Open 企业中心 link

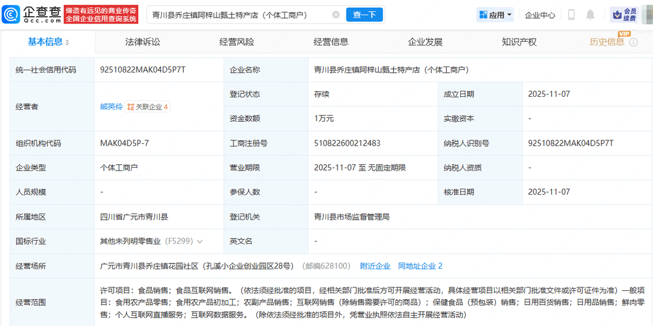point(540,15)
